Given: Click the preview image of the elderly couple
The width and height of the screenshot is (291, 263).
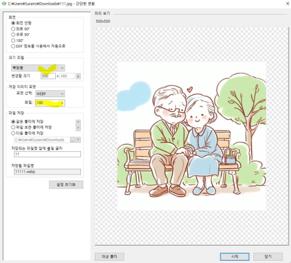Looking at the screenshot, I should coord(191,136).
